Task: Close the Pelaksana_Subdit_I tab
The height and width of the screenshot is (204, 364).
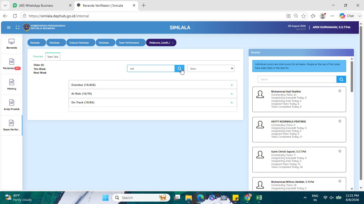Action: (173, 43)
